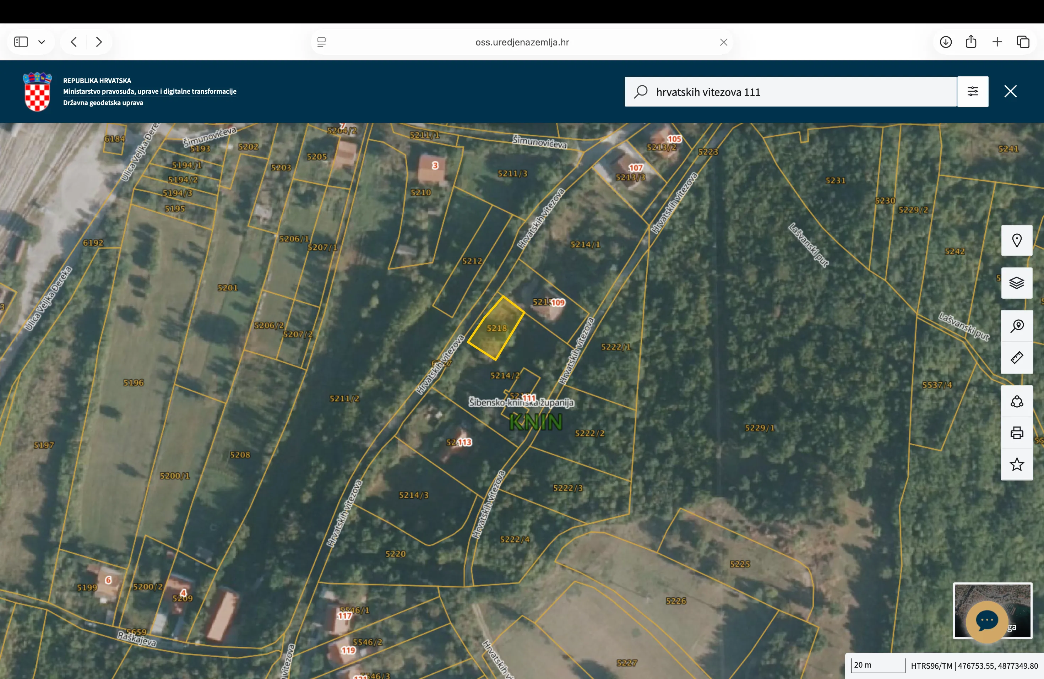Open the page reader icon in address bar
Screen dimensions: 1044x679
(x=321, y=42)
